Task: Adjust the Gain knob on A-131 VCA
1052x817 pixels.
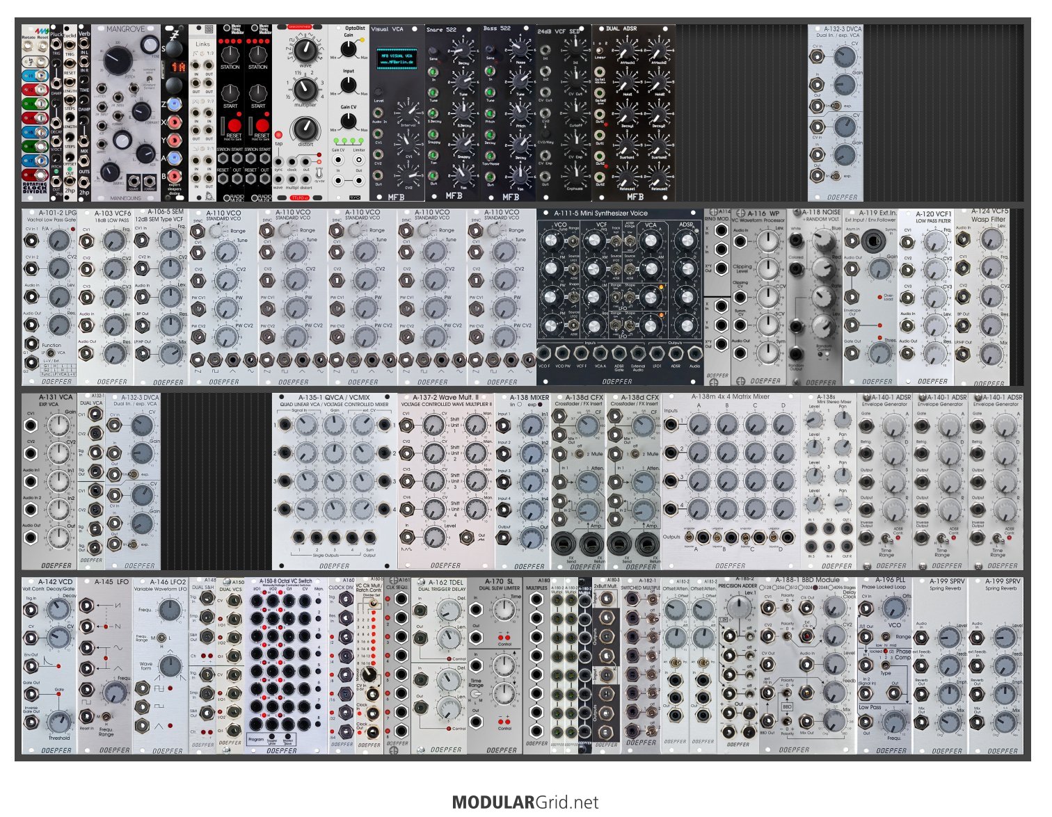Action: [x=59, y=423]
